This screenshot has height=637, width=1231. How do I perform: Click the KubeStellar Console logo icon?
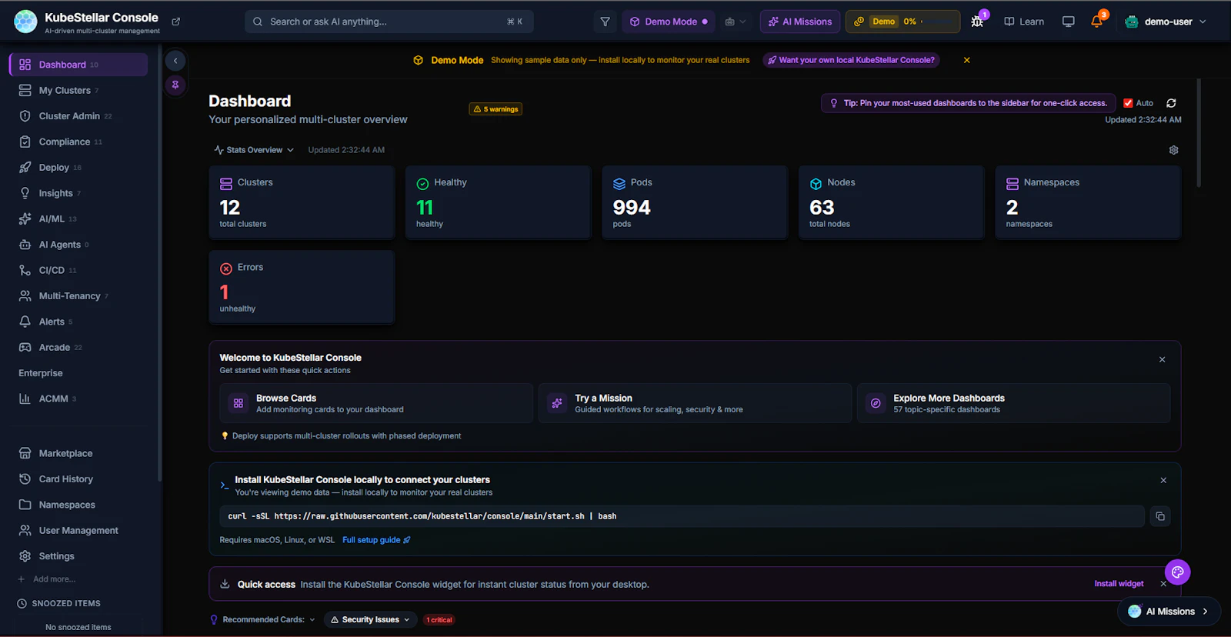point(25,22)
